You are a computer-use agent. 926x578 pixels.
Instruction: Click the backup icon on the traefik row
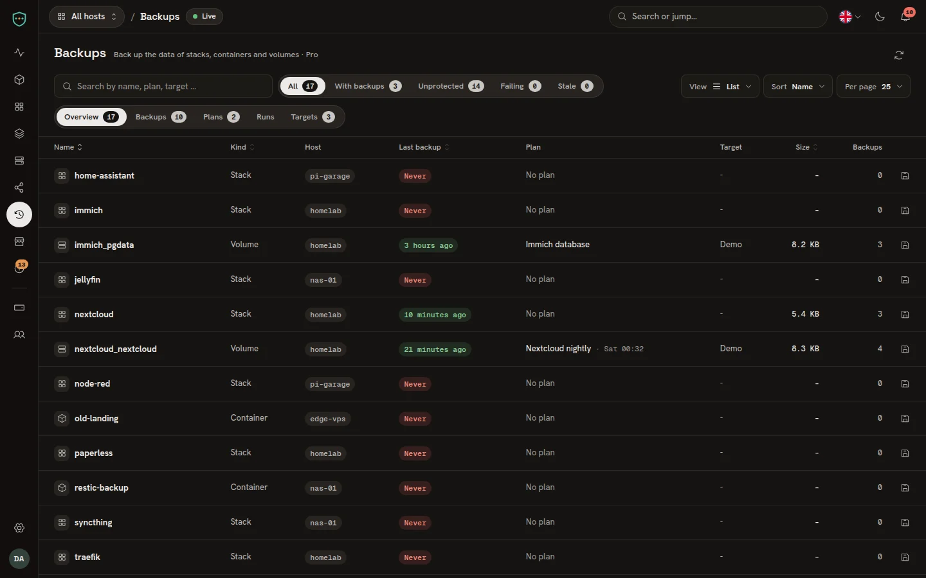[x=905, y=557]
